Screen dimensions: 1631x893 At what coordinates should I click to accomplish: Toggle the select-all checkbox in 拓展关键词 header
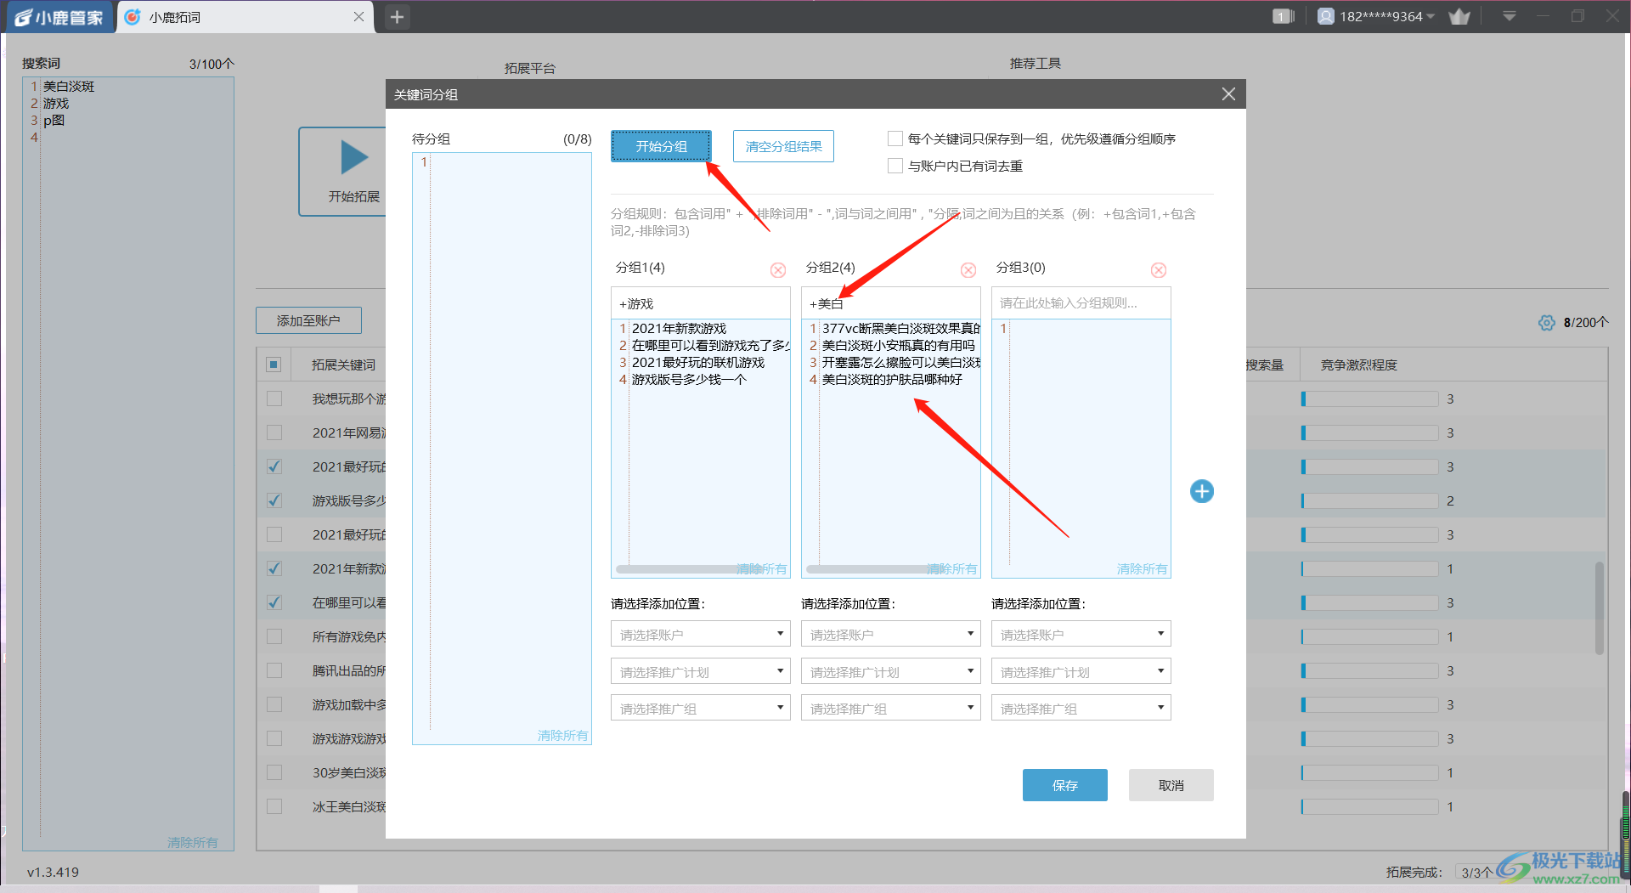(x=274, y=365)
